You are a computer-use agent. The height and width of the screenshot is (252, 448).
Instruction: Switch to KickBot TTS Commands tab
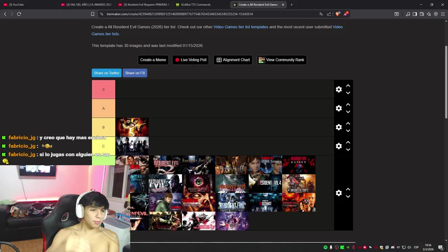tap(201, 5)
